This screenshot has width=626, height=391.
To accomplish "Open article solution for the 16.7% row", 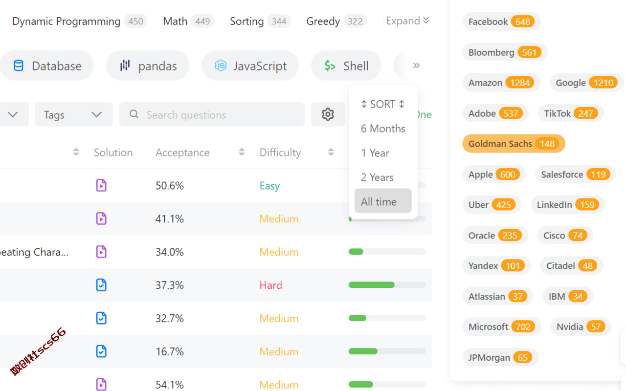I will (x=101, y=351).
